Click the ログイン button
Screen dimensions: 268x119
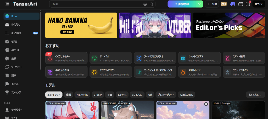pyautogui.click(x=259, y=4)
